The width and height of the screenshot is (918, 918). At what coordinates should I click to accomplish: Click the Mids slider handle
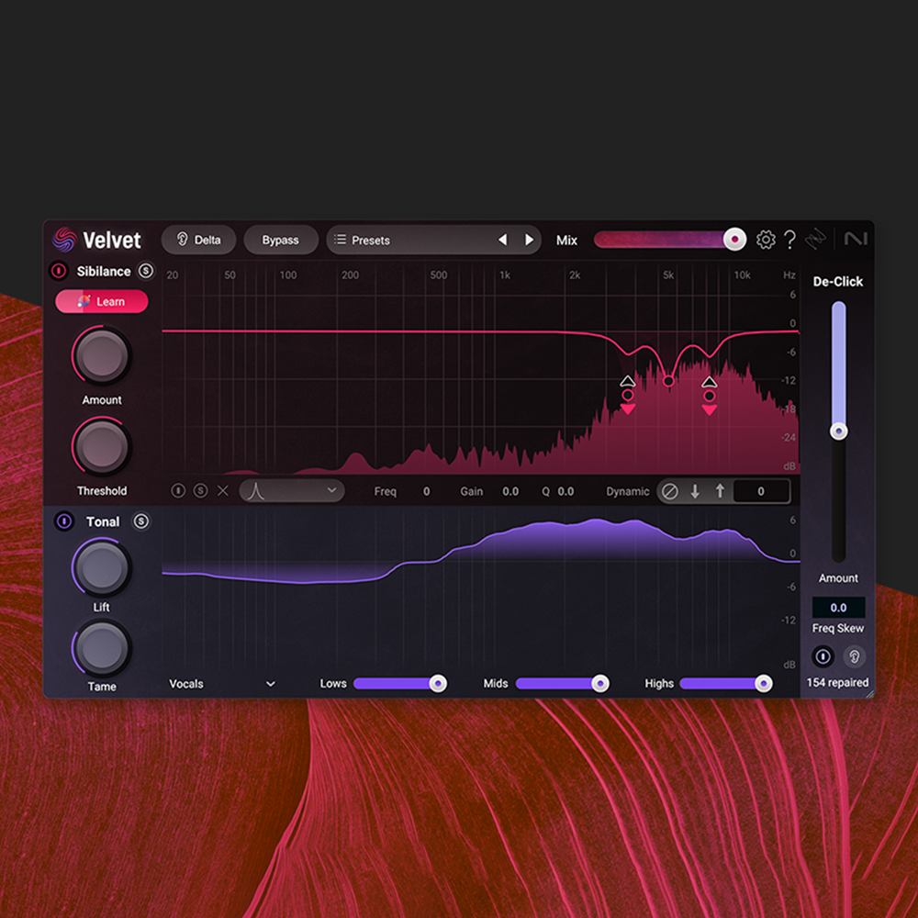click(600, 683)
